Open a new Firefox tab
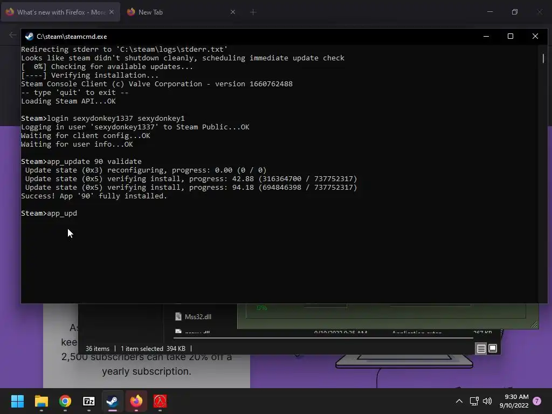 point(253,12)
